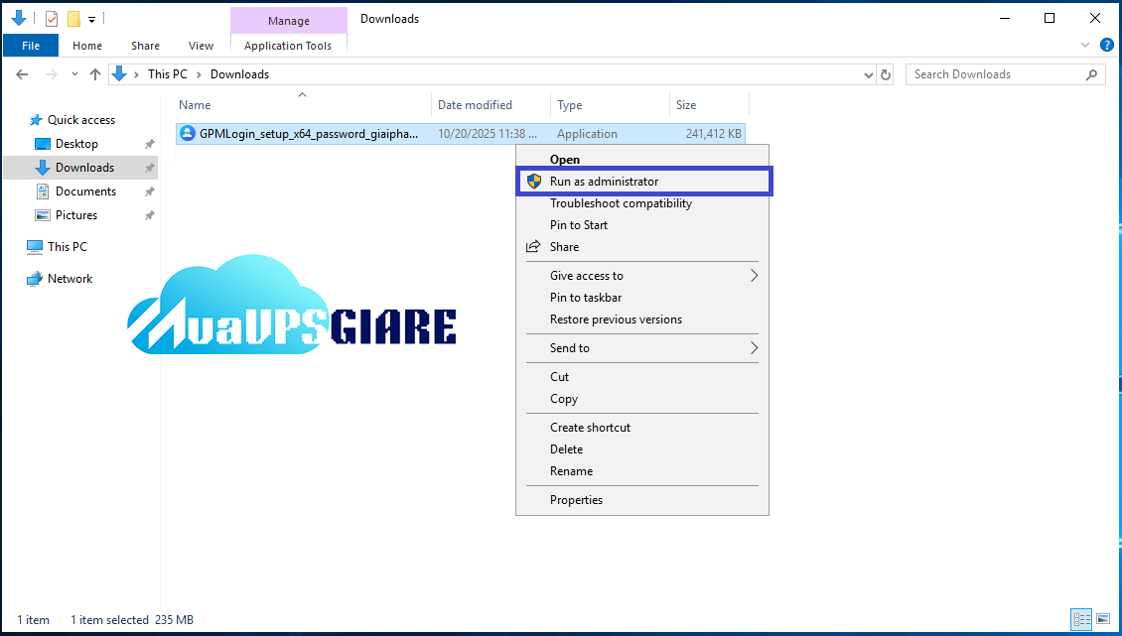Click the File tab button
Image resolution: width=1122 pixels, height=636 pixels.
[31, 46]
